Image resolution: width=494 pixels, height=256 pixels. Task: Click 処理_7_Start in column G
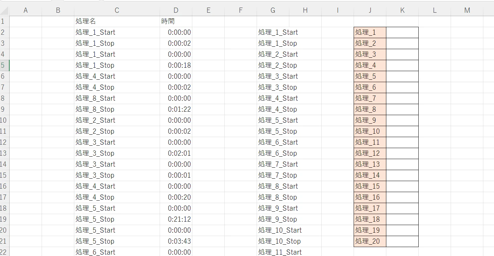(x=278, y=164)
